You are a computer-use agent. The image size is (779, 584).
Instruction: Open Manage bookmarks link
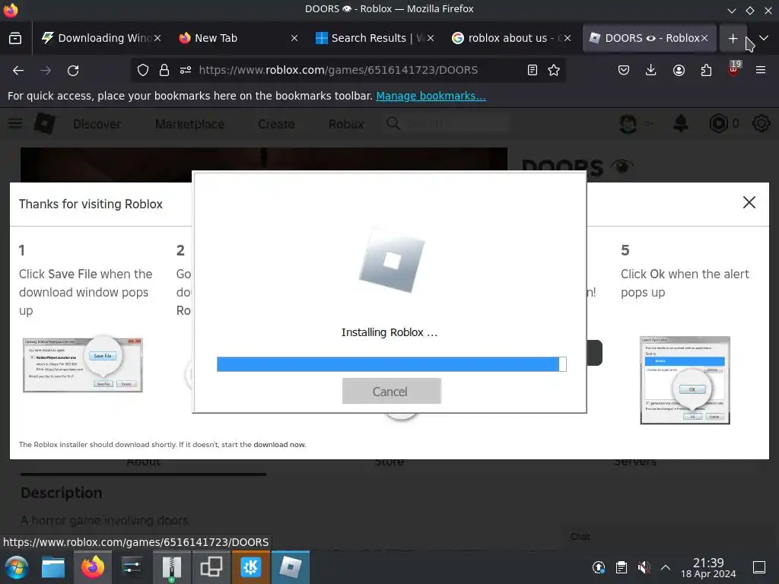click(431, 96)
